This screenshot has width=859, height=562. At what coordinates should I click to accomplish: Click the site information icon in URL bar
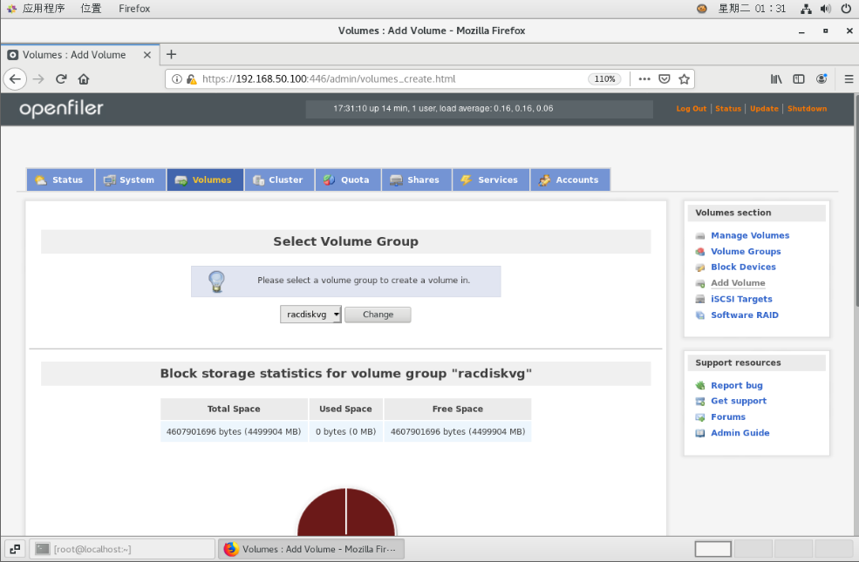click(x=176, y=78)
